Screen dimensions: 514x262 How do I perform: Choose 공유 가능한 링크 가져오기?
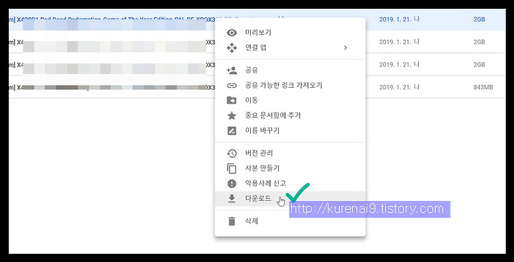pos(284,86)
